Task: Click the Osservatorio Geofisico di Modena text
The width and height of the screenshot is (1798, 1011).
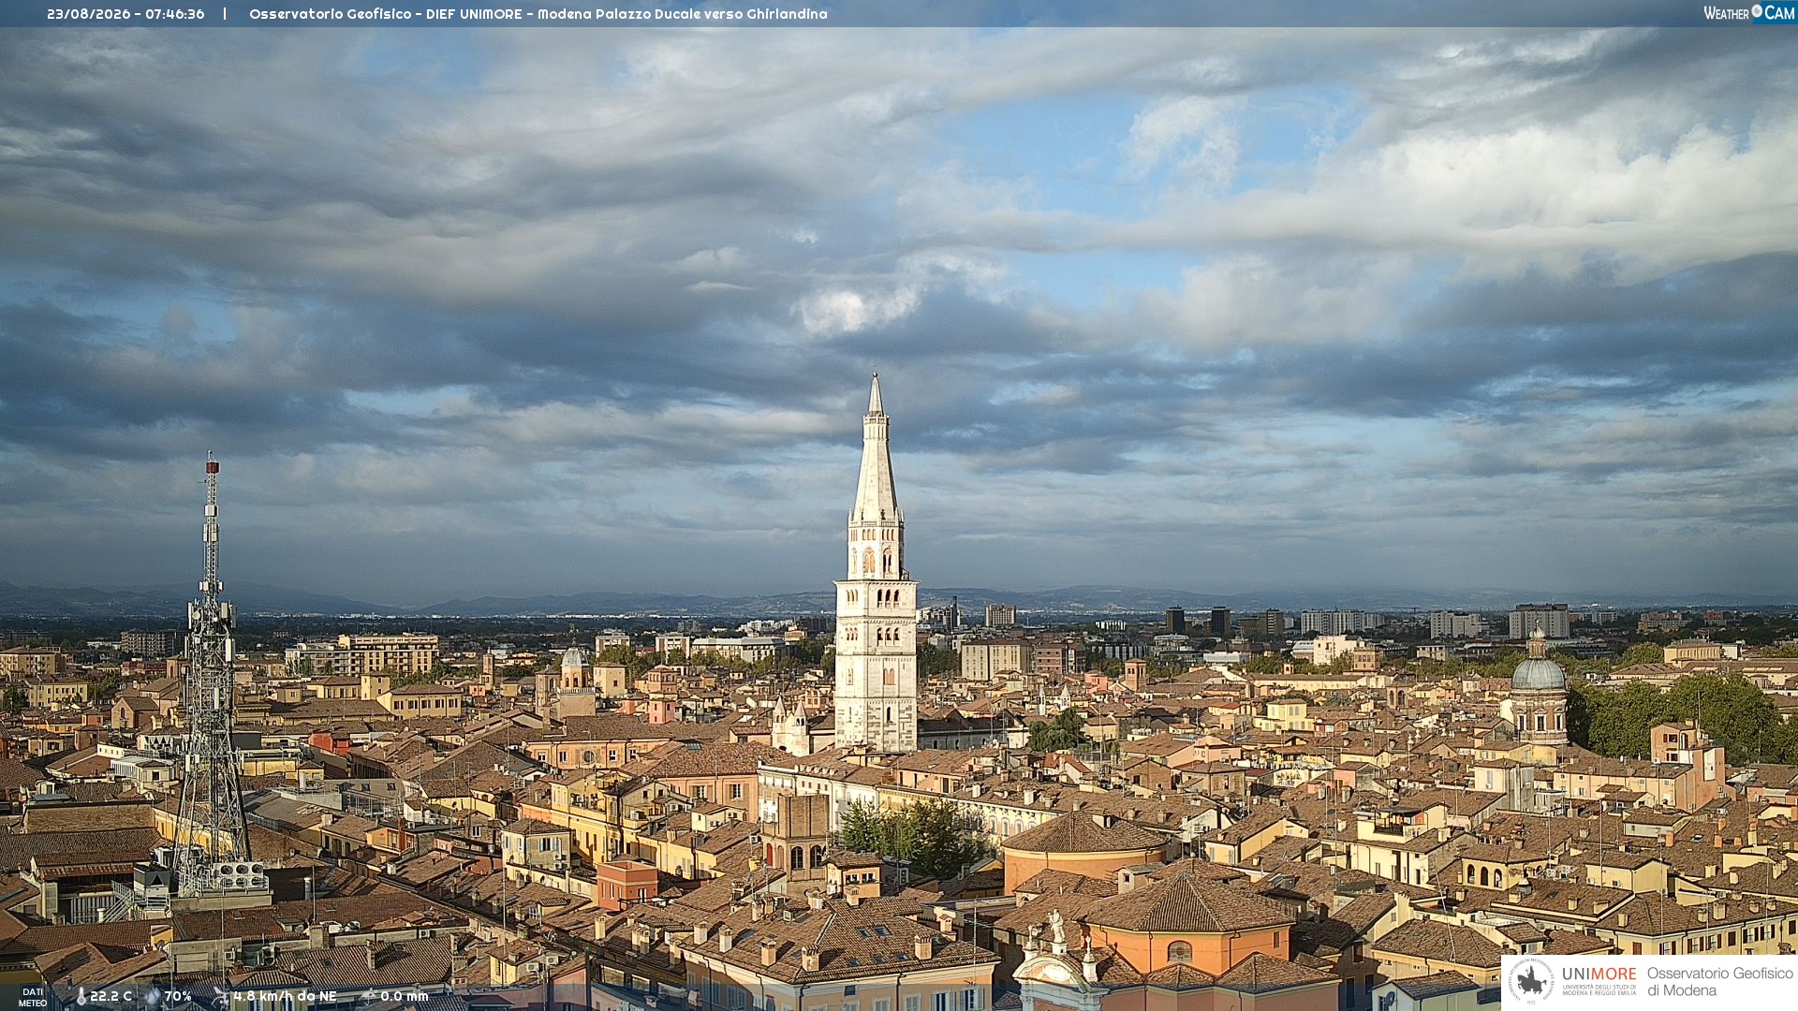Action: (1720, 982)
